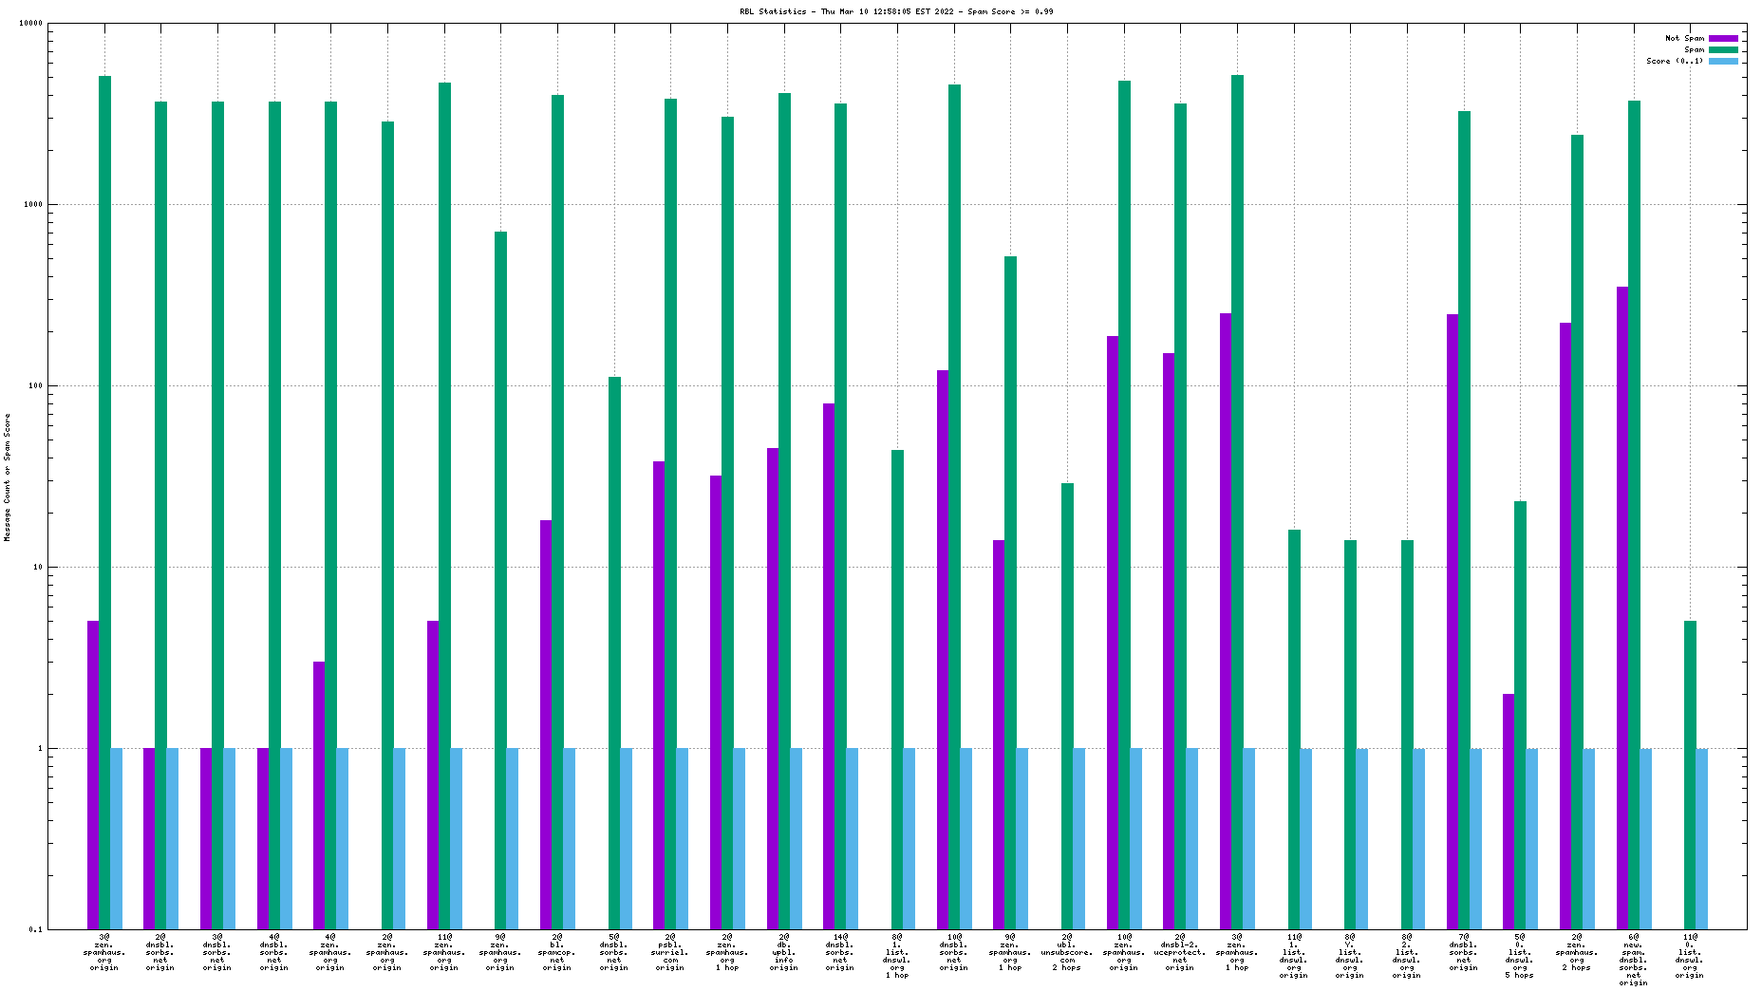Click the 100 tick label on the y-axis
Viewport: 1762px width, 991px height.
point(35,386)
